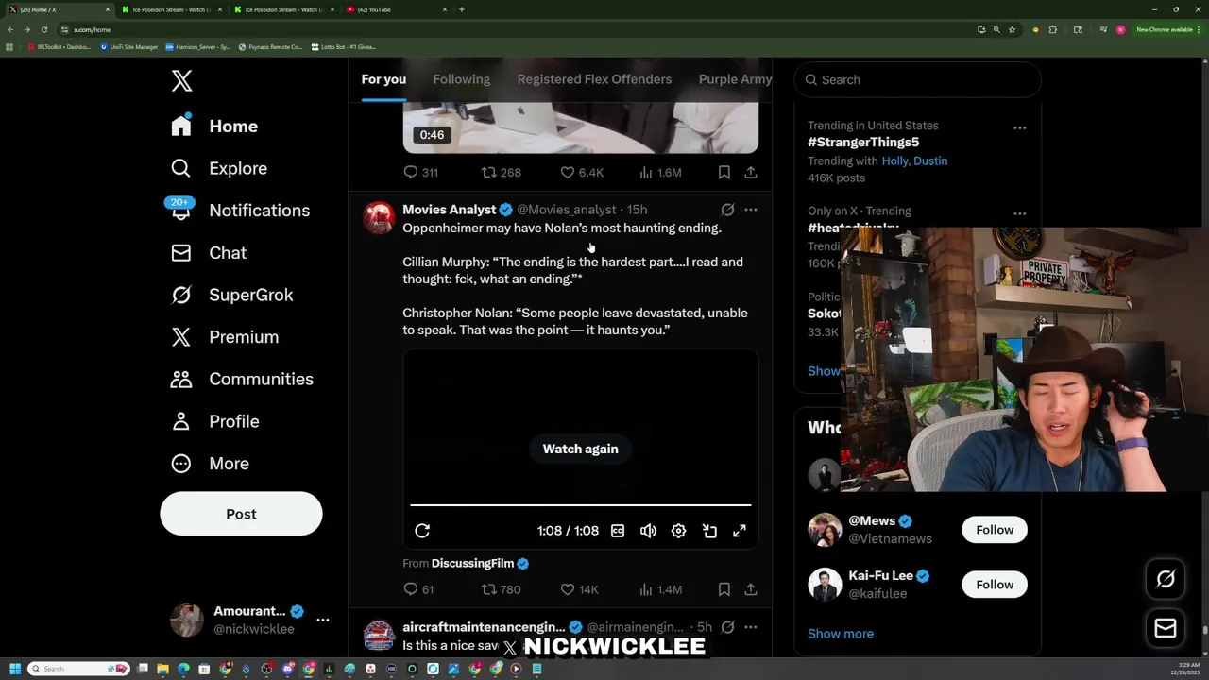Bookmark the top post with 1.6M views
Screen dimensions: 1209x680
(724, 172)
